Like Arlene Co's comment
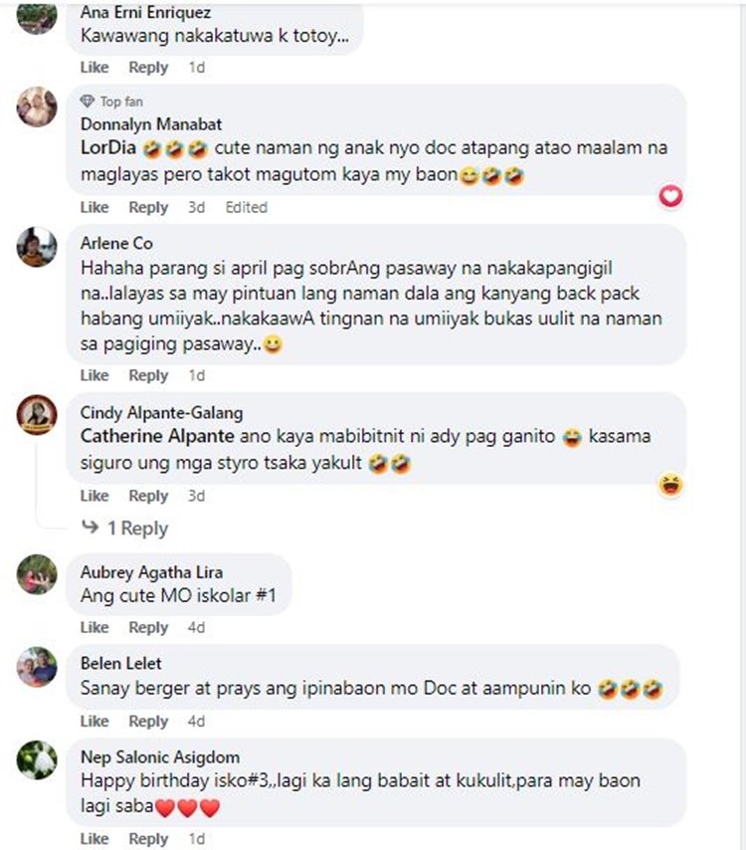 tap(94, 375)
